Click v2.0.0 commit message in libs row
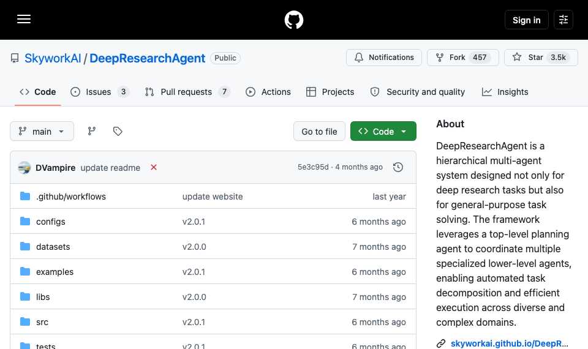 pyautogui.click(x=194, y=297)
